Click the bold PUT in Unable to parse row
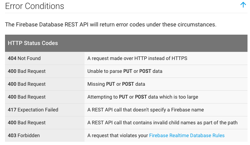 128,71
